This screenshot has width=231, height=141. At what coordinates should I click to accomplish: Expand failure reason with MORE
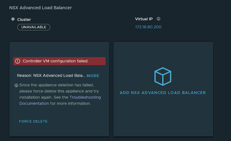pos(93,76)
